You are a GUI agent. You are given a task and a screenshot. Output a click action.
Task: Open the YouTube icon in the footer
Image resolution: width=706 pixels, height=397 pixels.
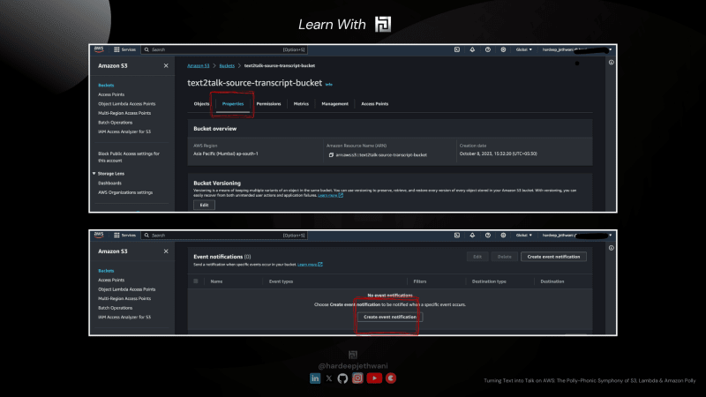(x=374, y=378)
